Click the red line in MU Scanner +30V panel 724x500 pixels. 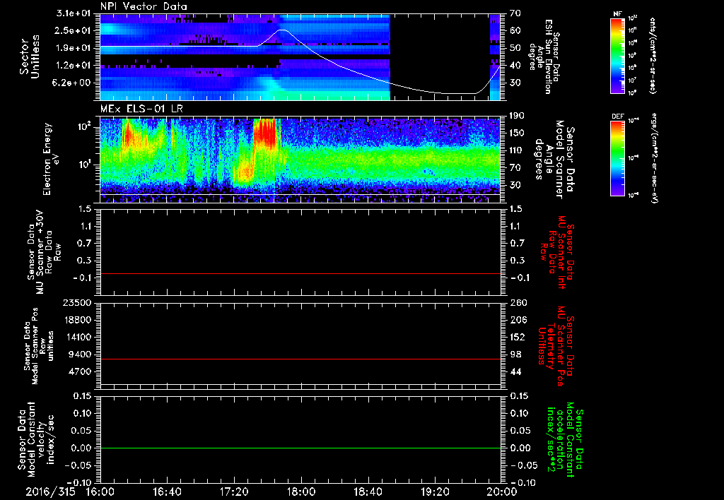(300, 273)
